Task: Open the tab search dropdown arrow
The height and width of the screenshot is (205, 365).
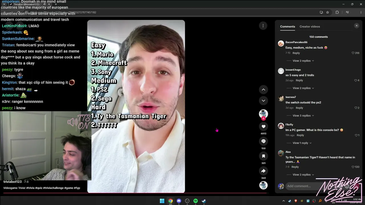Action: click(x=4, y=4)
